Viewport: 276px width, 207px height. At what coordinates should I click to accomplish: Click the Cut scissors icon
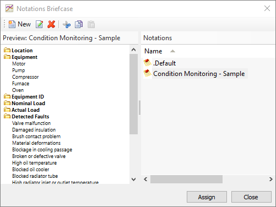point(67,24)
